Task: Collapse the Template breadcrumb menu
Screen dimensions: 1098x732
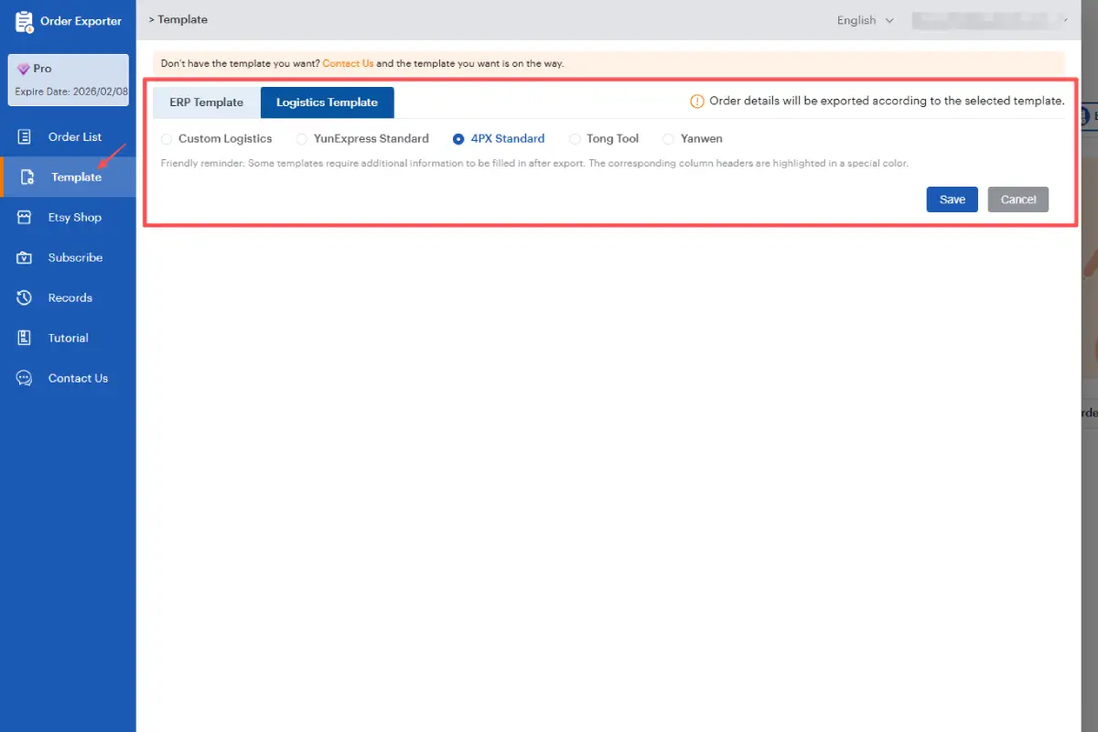Action: (152, 18)
